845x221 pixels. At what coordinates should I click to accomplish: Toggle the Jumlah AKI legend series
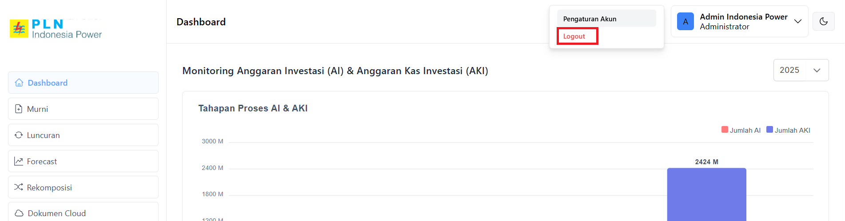point(788,130)
